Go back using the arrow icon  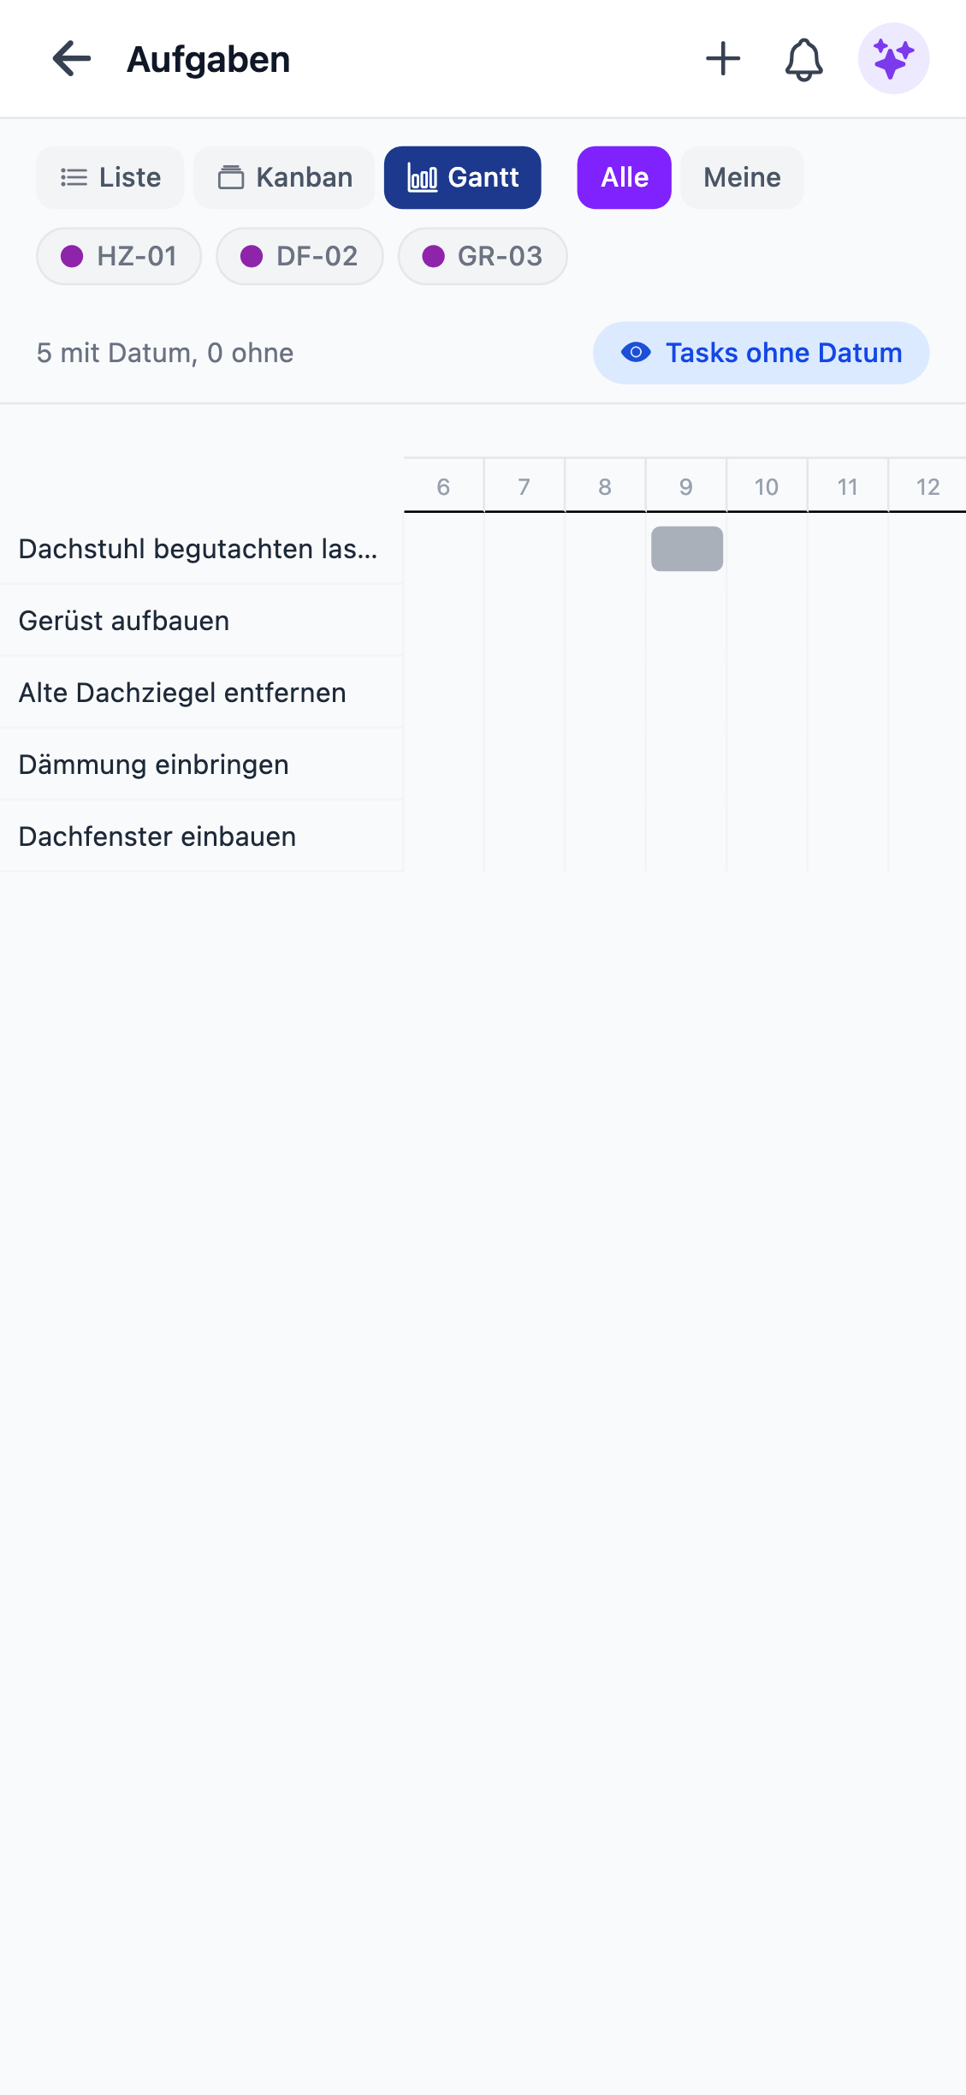pos(72,59)
